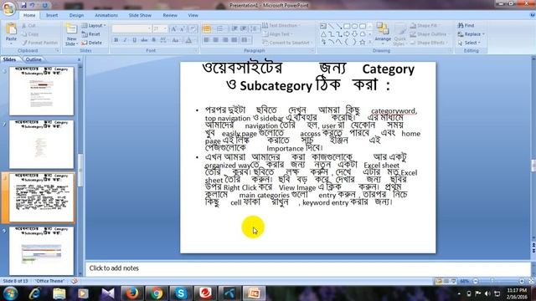Open the Select menu
The image size is (536, 301).
point(469,43)
